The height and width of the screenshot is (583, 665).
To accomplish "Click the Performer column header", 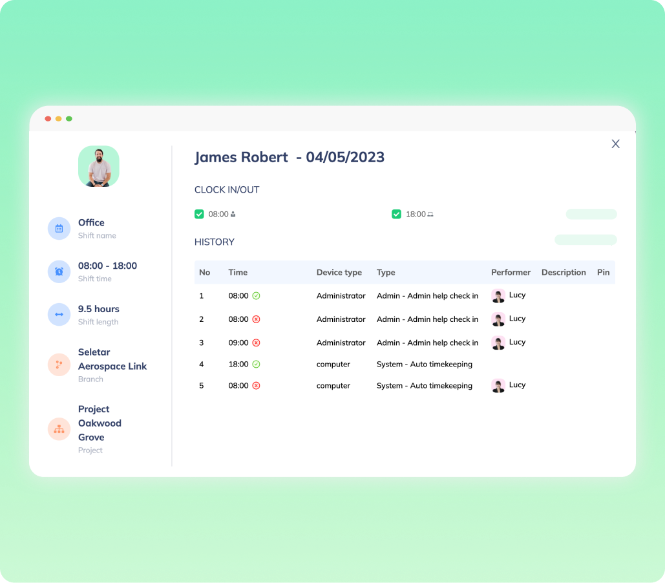I will (511, 272).
